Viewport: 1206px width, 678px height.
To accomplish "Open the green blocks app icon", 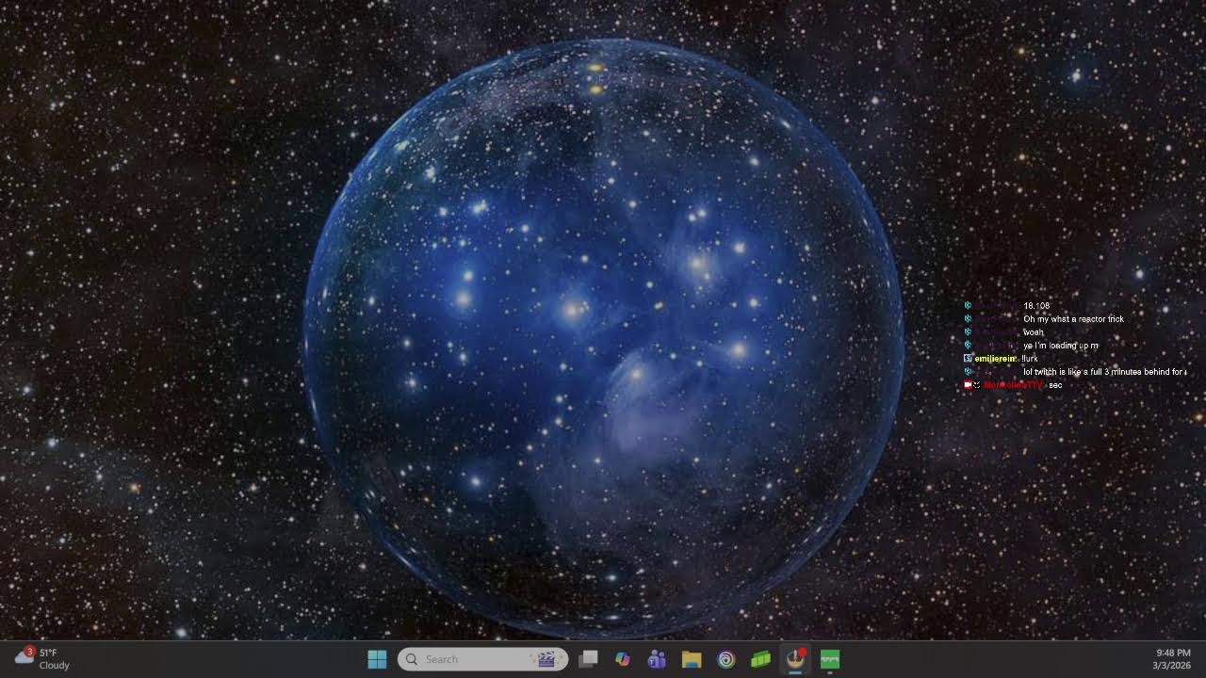I will pyautogui.click(x=760, y=659).
